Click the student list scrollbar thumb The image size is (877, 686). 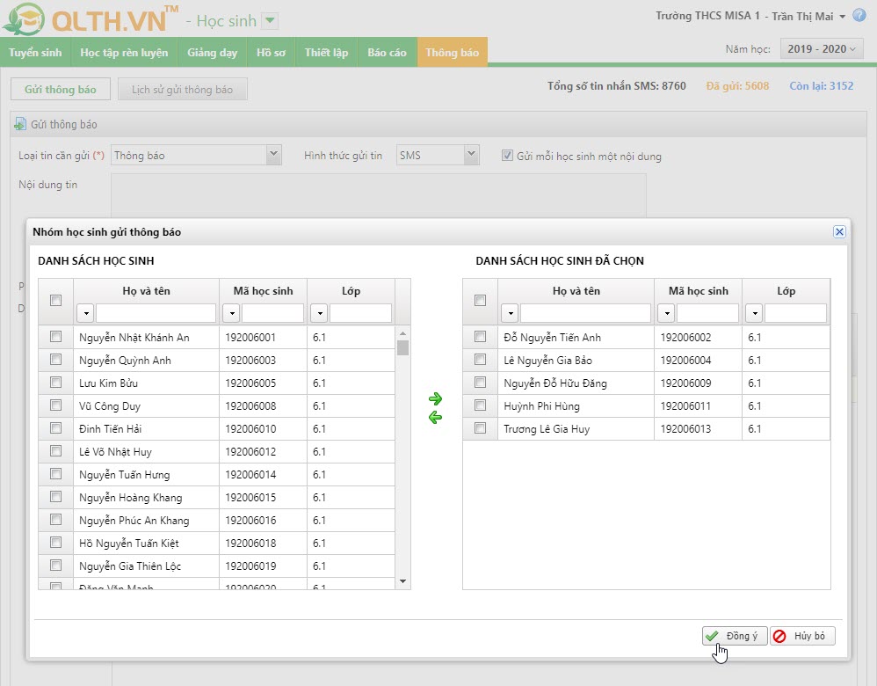click(402, 347)
